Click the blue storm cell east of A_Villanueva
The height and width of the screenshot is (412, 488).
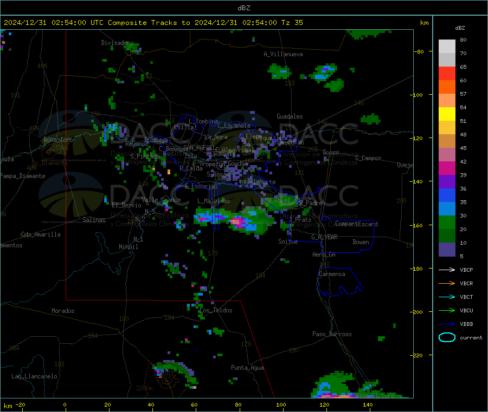[324, 73]
